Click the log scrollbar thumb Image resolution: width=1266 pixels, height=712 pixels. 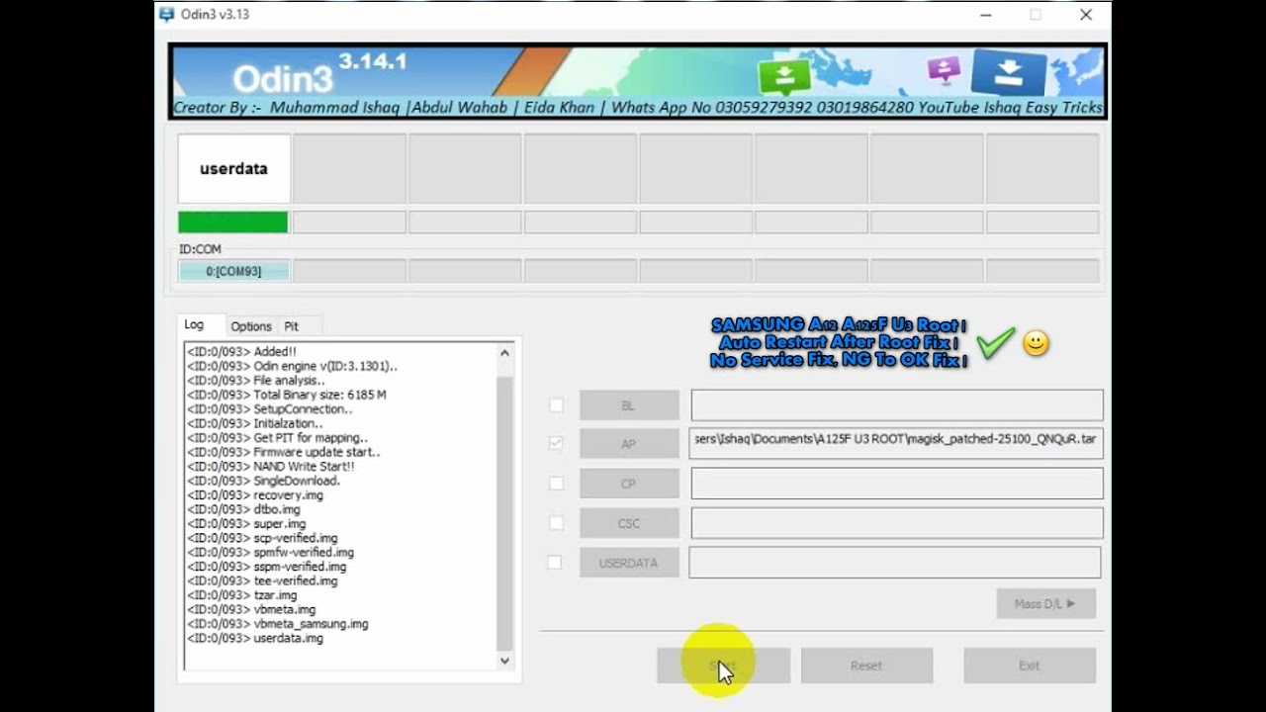[x=504, y=514]
